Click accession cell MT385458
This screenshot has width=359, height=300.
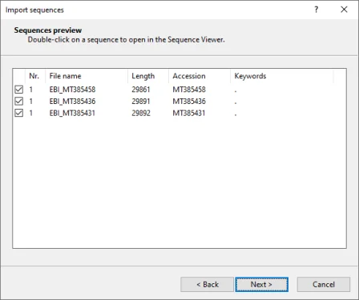click(x=189, y=90)
